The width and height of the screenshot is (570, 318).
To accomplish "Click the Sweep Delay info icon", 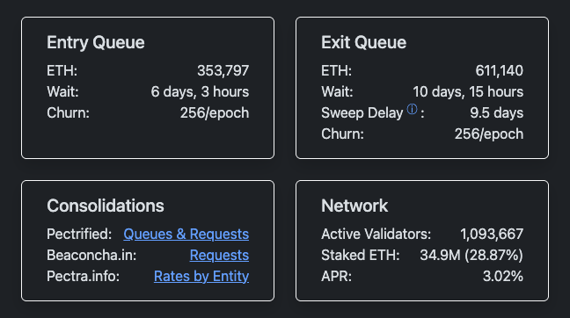I will coord(412,109).
